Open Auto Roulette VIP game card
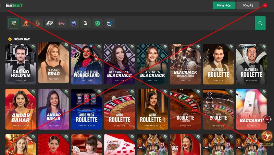 pos(219,109)
